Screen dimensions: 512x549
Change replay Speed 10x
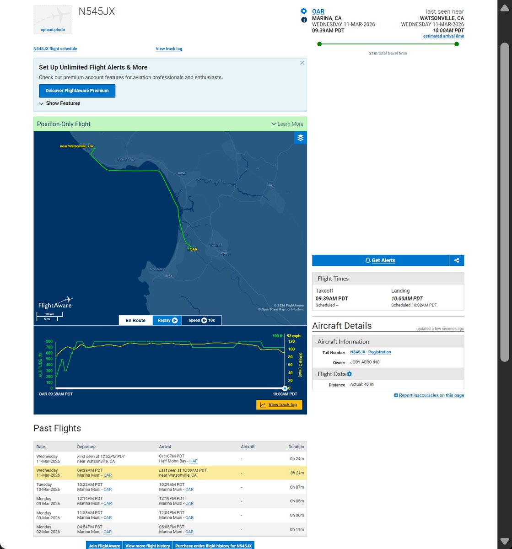(202, 320)
